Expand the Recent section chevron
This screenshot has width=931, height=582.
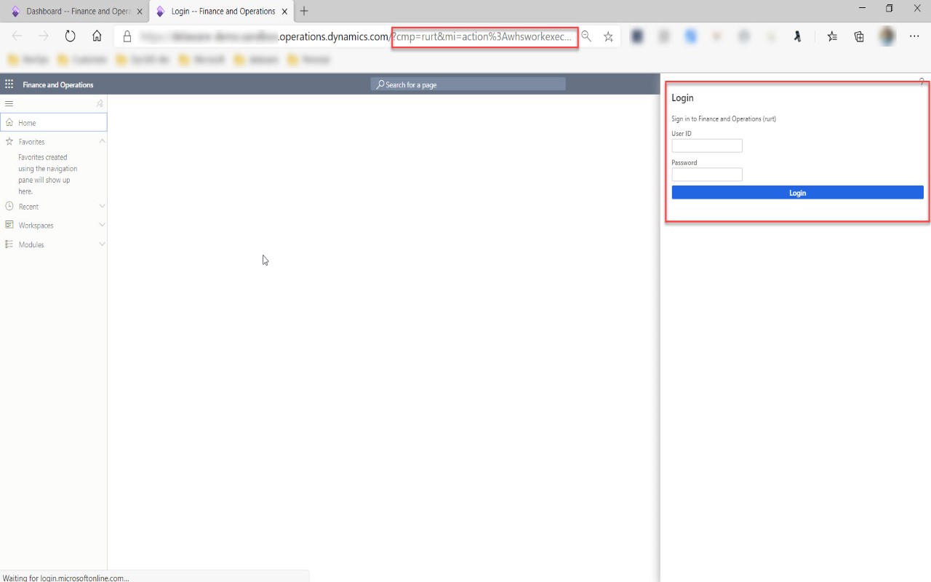click(102, 207)
